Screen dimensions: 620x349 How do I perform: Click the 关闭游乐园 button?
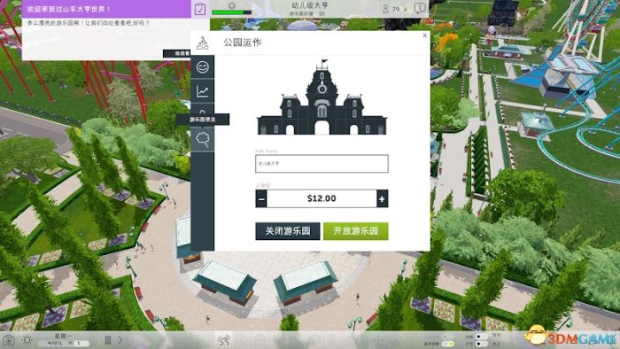(288, 231)
